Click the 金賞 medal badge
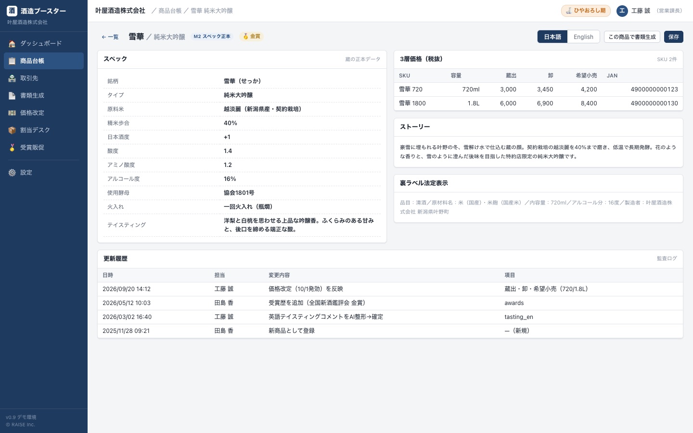The height and width of the screenshot is (433, 693). click(x=251, y=37)
